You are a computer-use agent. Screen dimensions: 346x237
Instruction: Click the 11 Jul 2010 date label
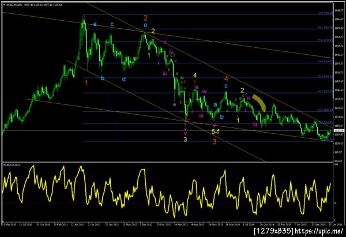(x=26, y=224)
